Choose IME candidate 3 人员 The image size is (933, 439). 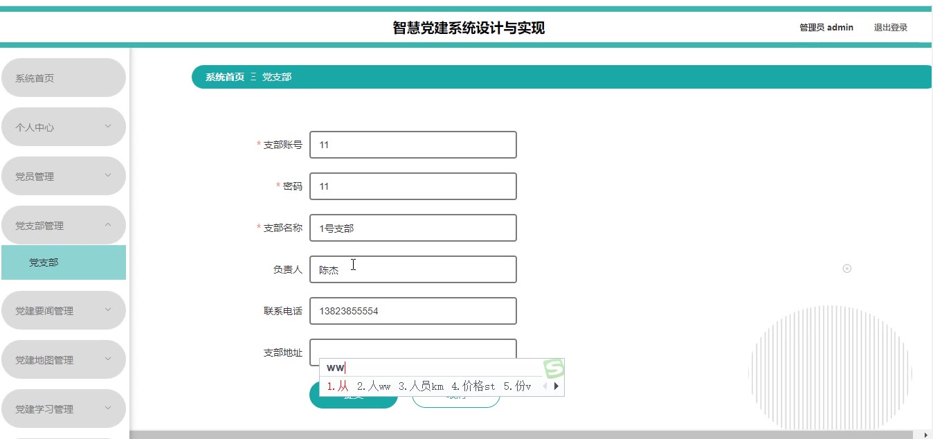tap(421, 386)
